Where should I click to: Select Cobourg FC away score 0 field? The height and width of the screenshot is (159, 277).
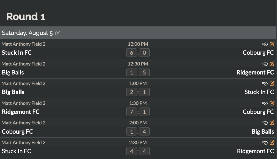(x=144, y=53)
